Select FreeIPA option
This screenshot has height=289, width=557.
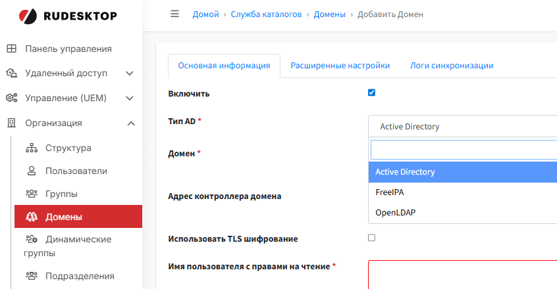coord(462,192)
